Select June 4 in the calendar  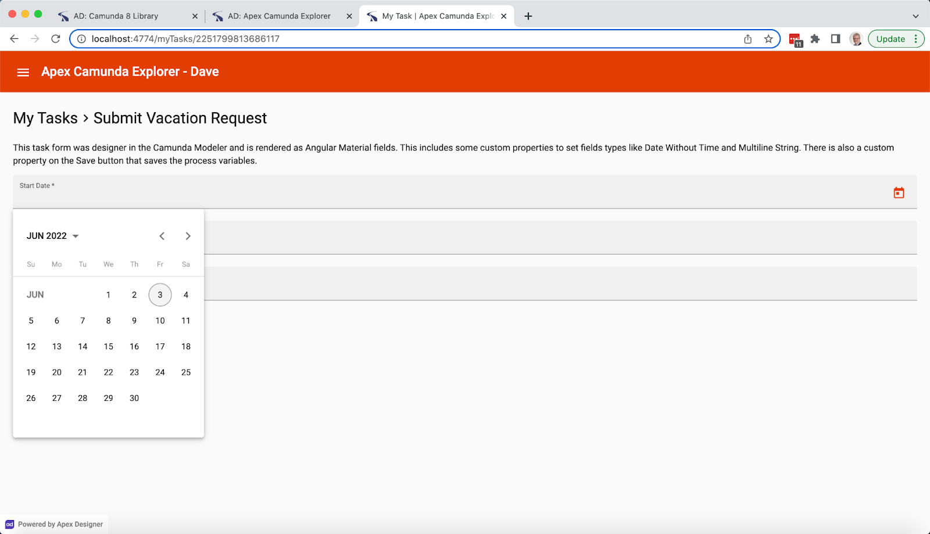186,295
